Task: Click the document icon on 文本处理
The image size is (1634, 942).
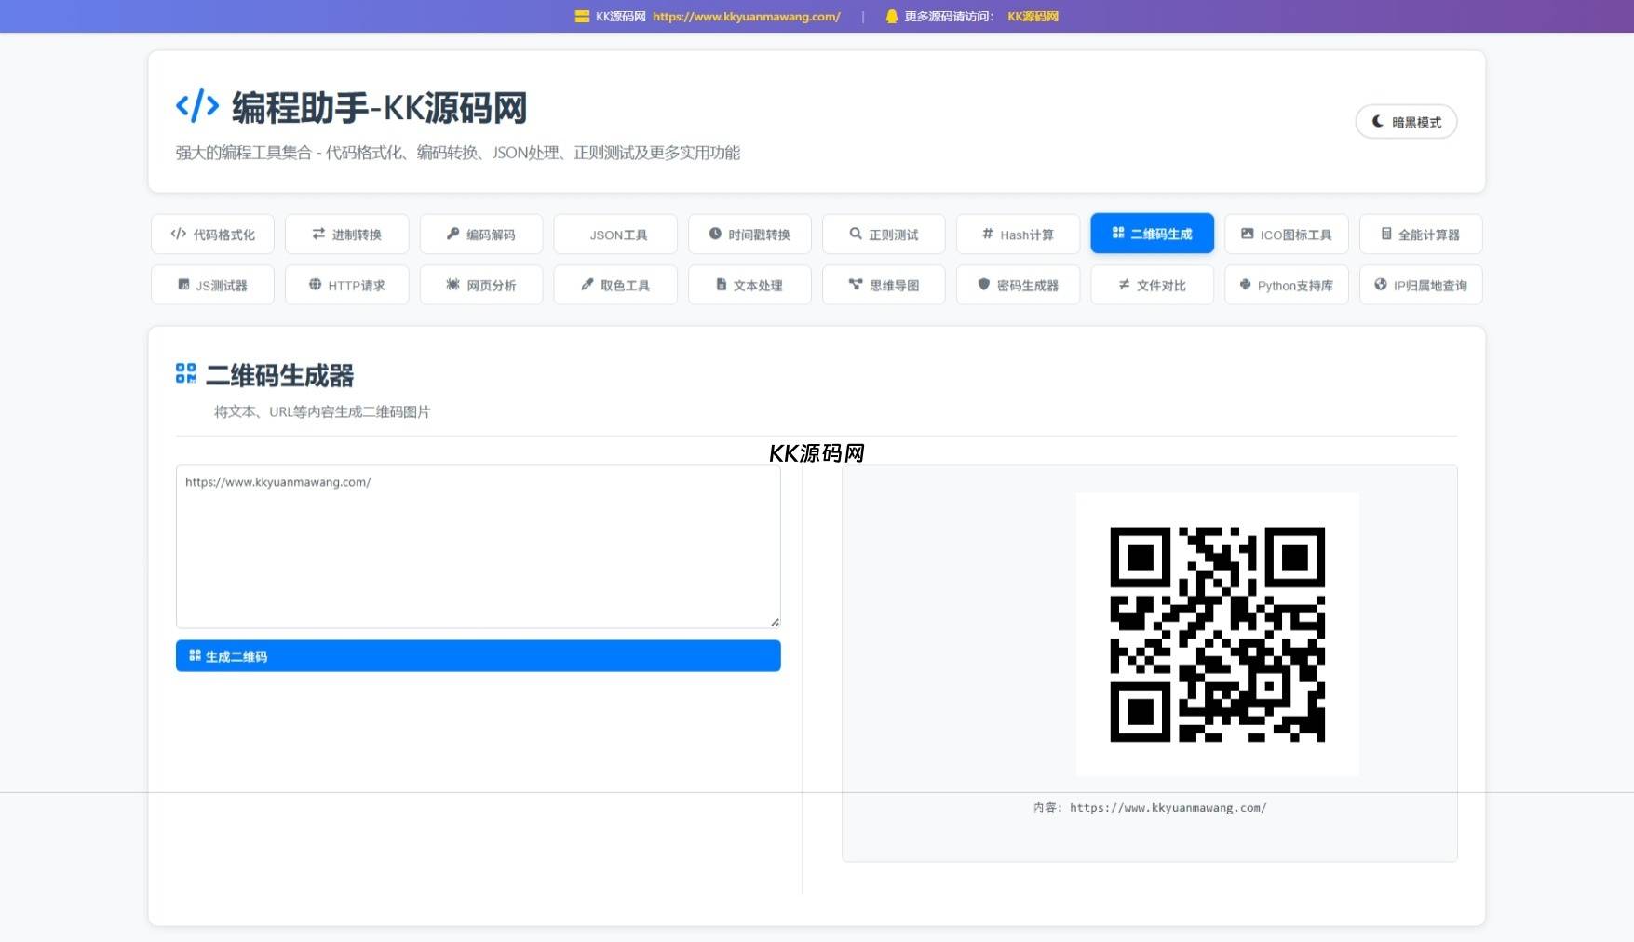Action: [x=721, y=284]
